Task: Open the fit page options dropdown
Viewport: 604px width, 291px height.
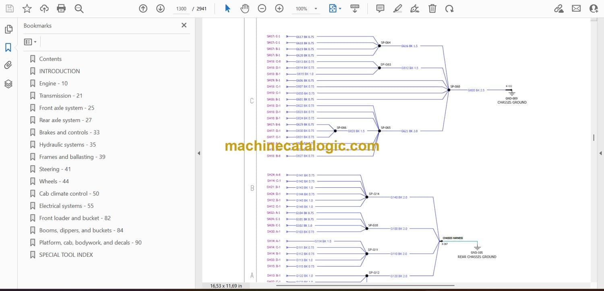Action: point(340,9)
